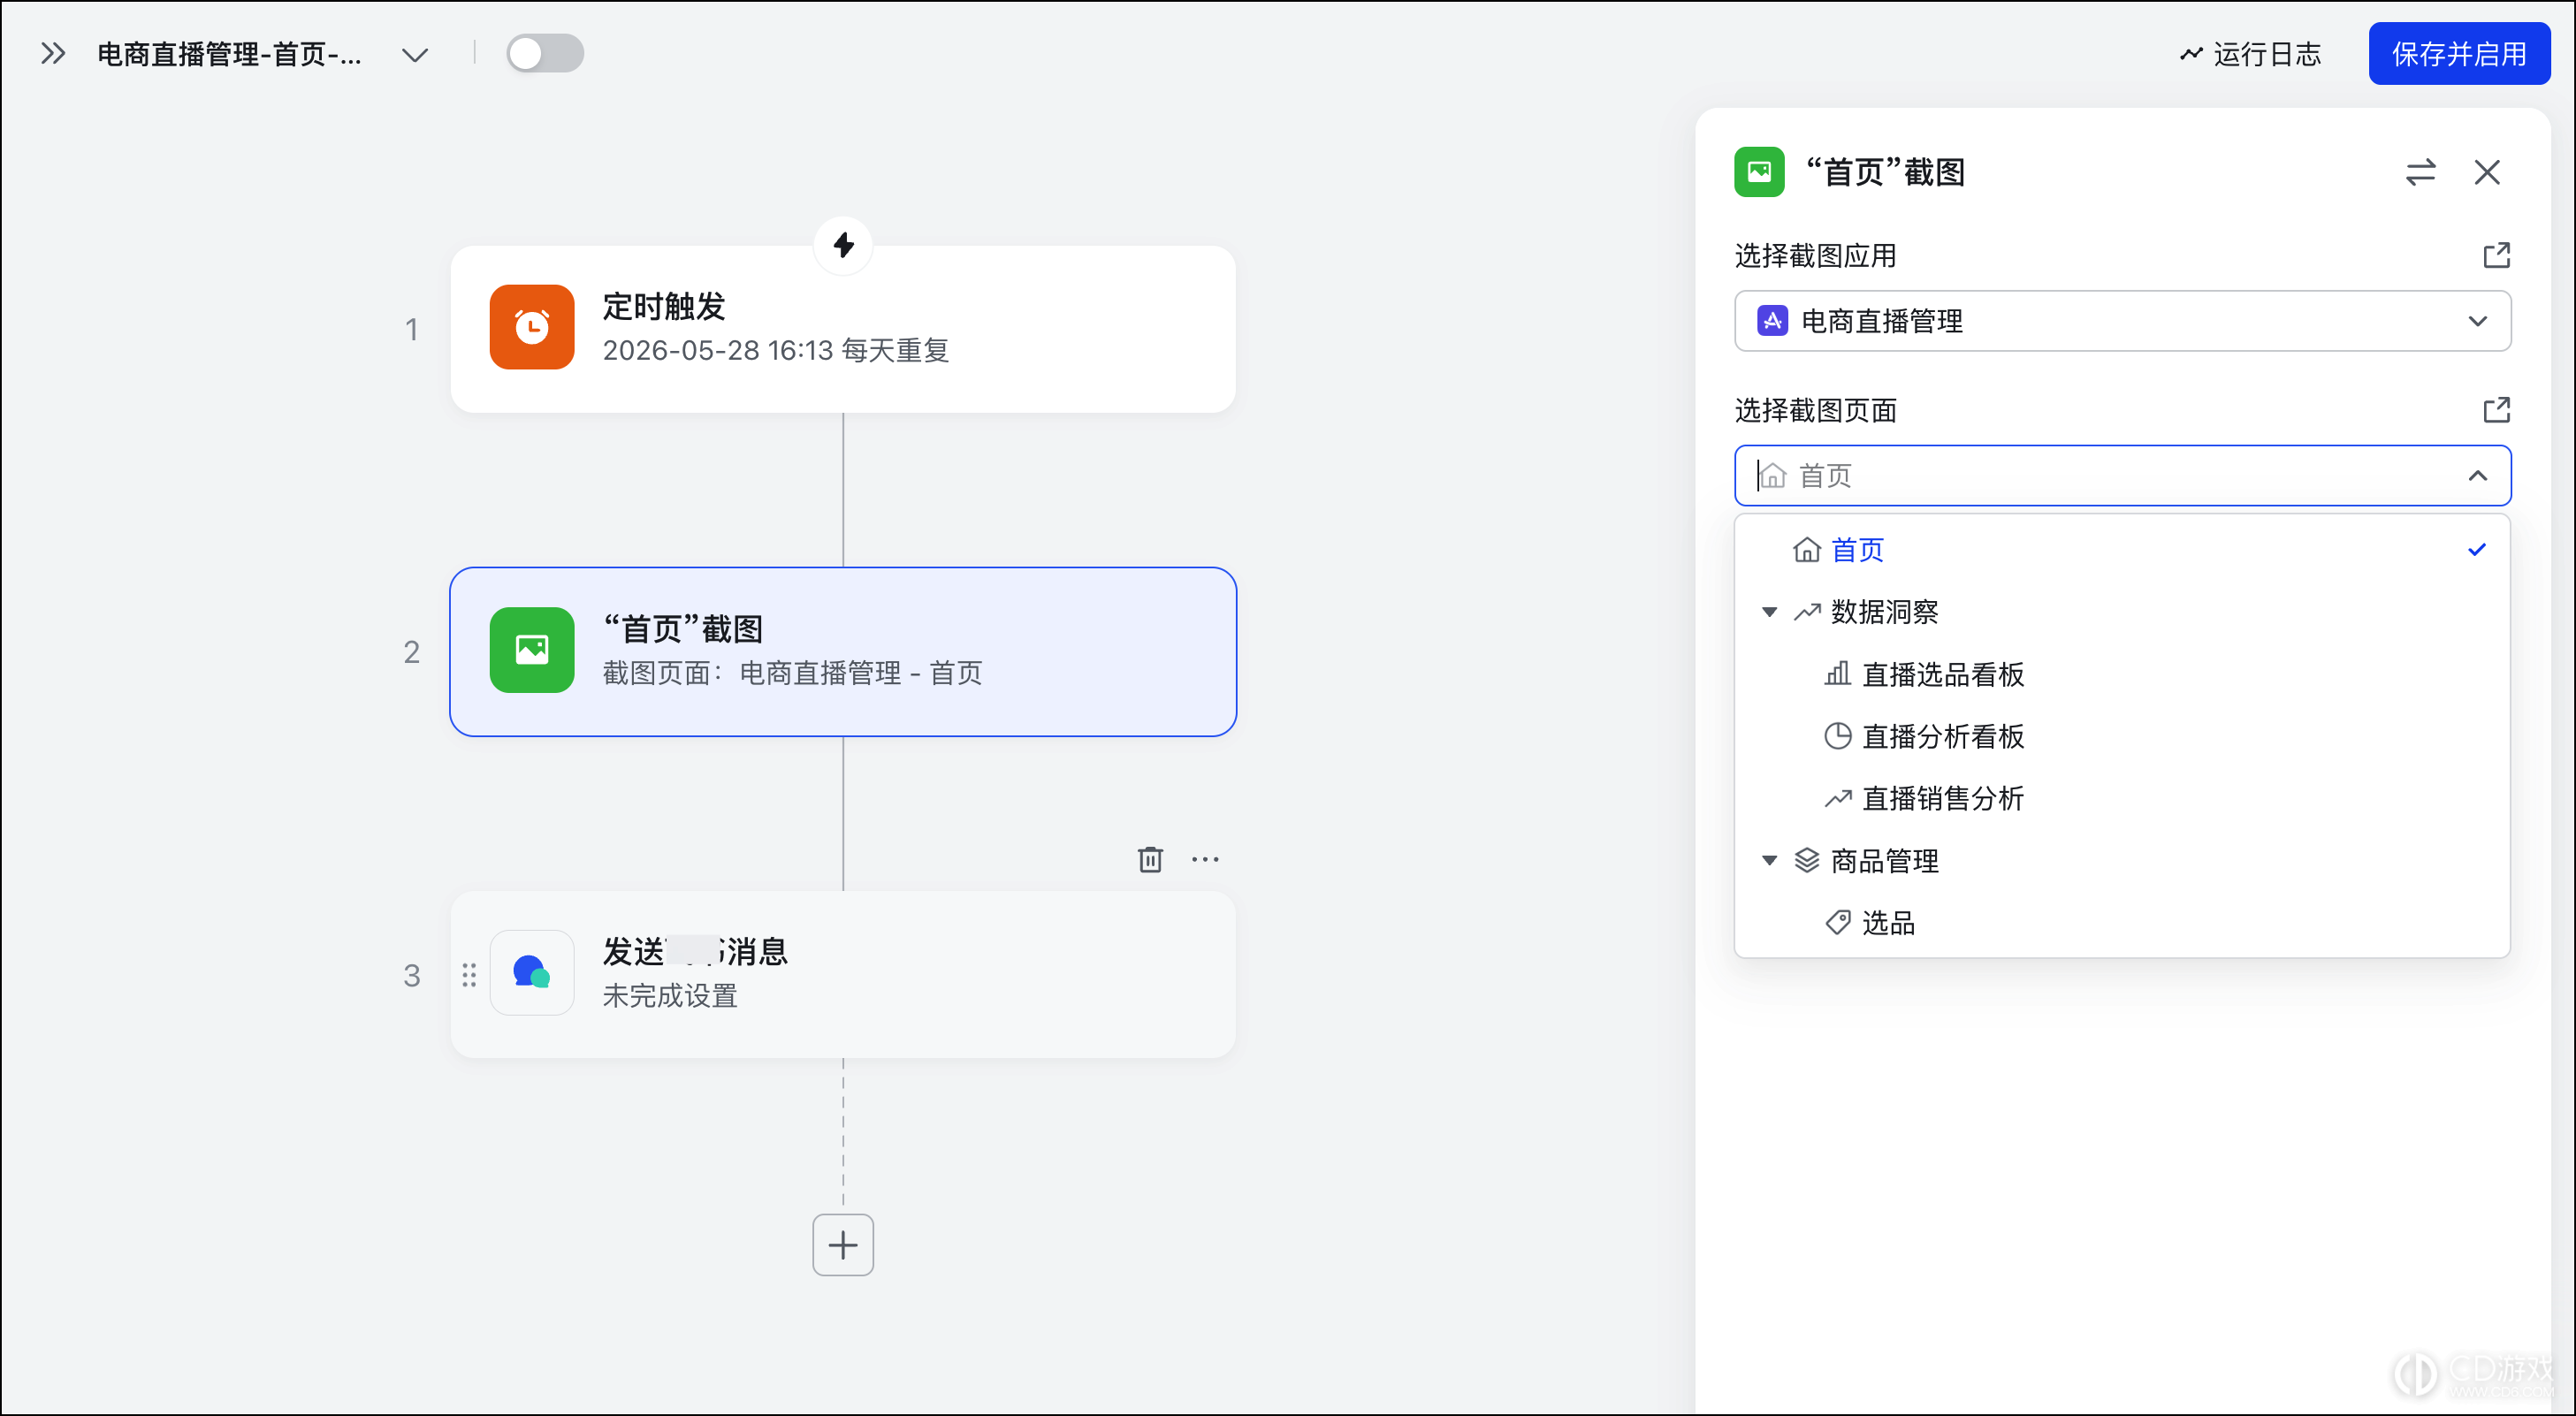Image resolution: width=2576 pixels, height=1416 pixels.
Task: Toggle the workflow enable switch
Action: click(x=544, y=53)
